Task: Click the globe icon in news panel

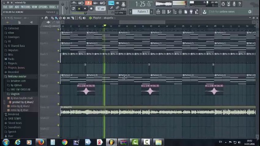Action: [x=250, y=12]
